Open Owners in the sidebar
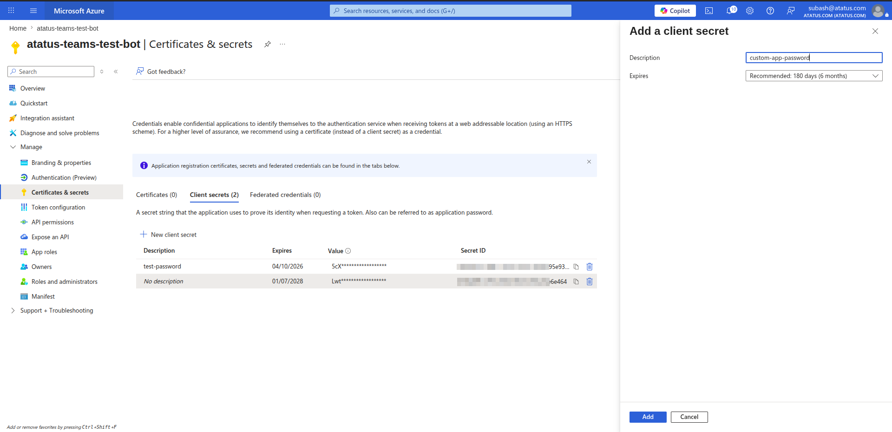 click(x=41, y=267)
